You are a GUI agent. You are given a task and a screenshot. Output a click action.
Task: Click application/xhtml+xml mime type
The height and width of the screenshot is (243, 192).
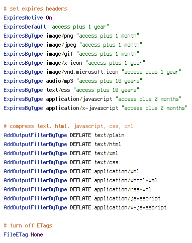[x=126, y=180]
